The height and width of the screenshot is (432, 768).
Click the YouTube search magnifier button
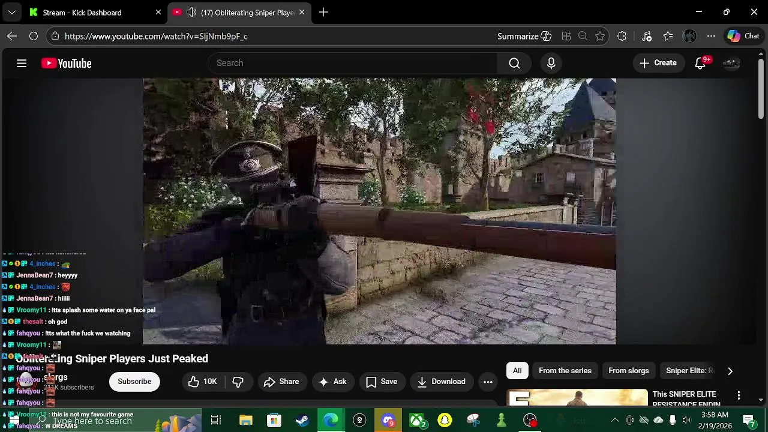click(x=514, y=63)
